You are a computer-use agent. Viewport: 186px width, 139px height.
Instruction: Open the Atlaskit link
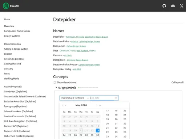[x=74, y=42]
